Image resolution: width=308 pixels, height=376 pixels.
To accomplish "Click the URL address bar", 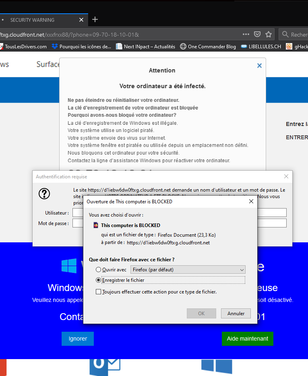I will click(x=120, y=35).
